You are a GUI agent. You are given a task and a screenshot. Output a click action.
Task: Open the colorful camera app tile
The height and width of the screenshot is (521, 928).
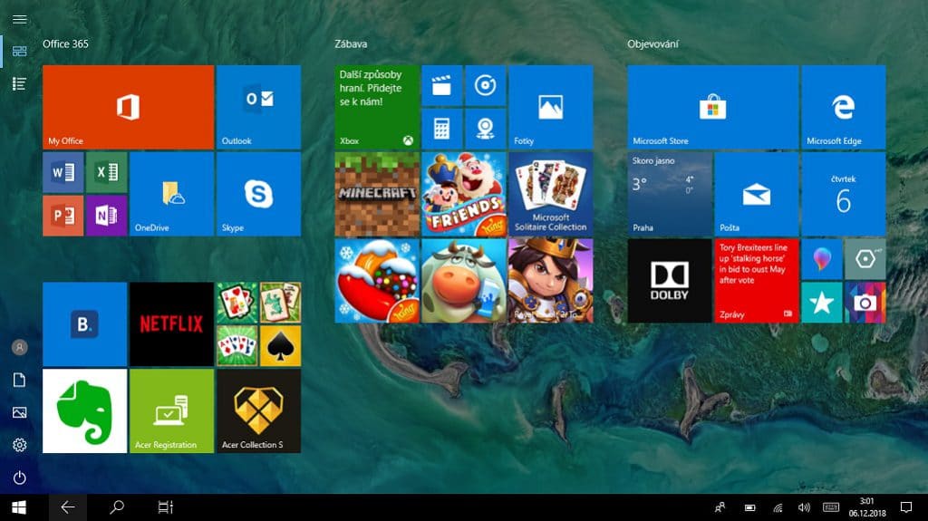click(865, 303)
